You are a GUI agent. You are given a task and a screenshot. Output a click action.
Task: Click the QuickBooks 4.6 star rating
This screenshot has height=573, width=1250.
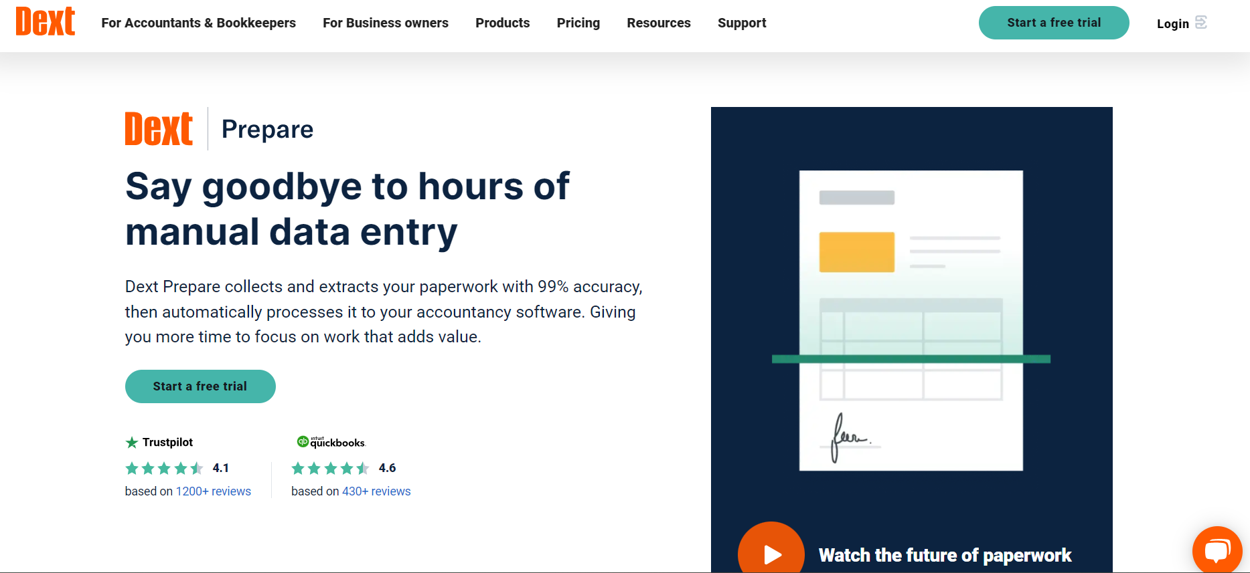[330, 468]
